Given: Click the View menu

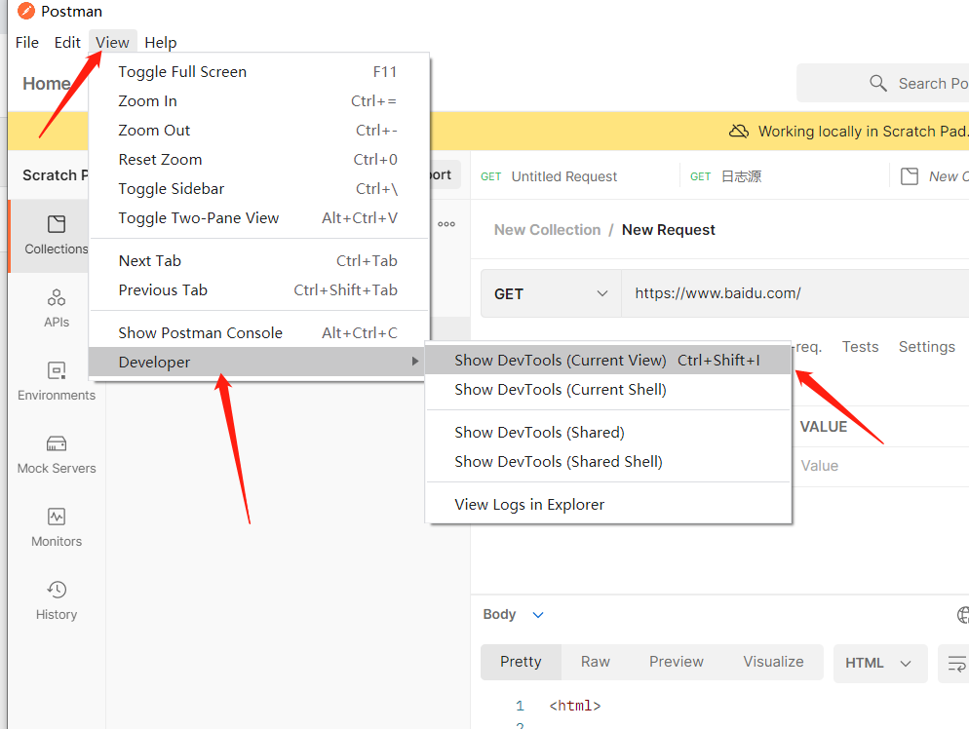Looking at the screenshot, I should point(112,43).
